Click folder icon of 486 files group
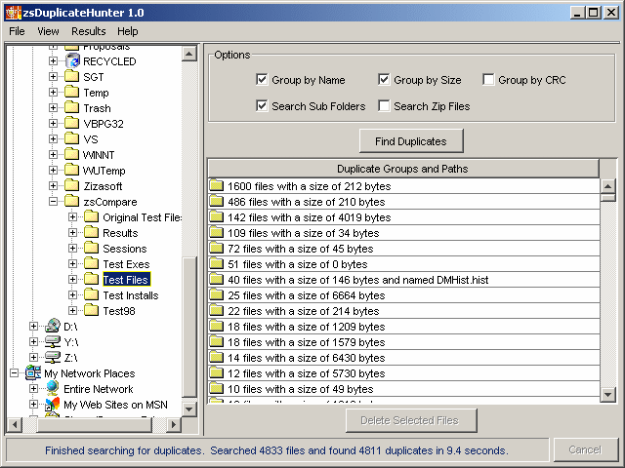The height and width of the screenshot is (468, 625). 217,201
